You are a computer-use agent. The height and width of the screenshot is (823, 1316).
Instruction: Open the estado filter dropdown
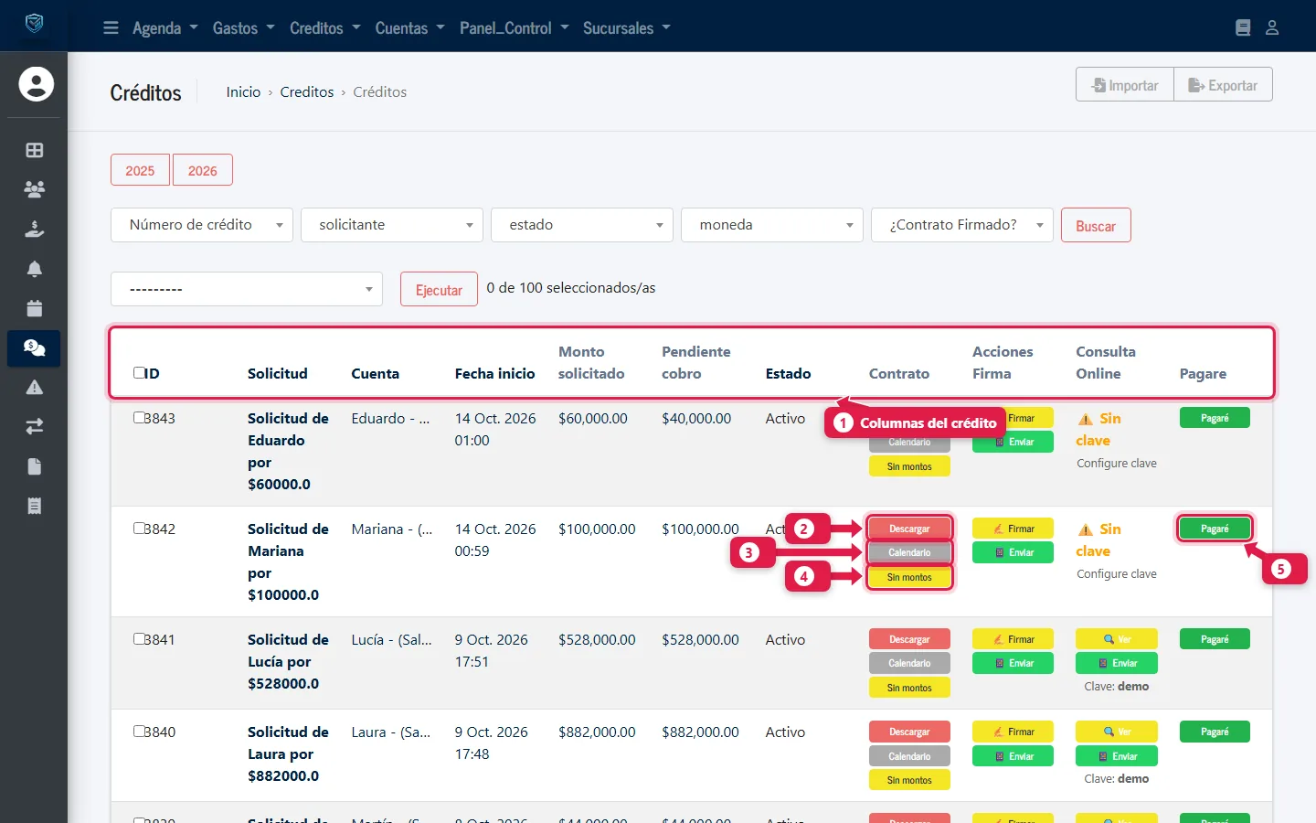click(582, 225)
